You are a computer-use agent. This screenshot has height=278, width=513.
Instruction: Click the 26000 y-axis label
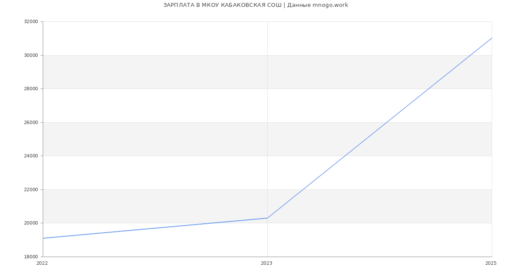pyautogui.click(x=31, y=122)
